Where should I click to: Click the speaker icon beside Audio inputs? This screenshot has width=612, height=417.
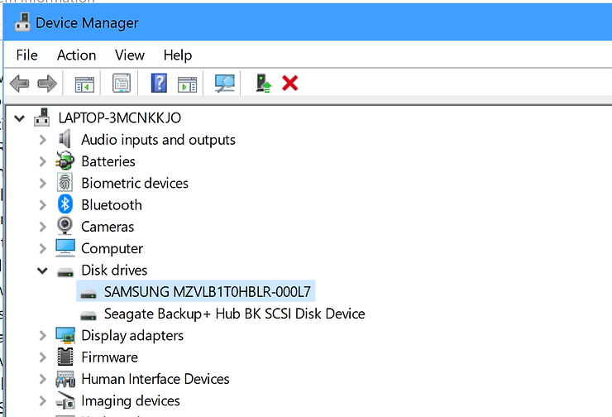65,139
